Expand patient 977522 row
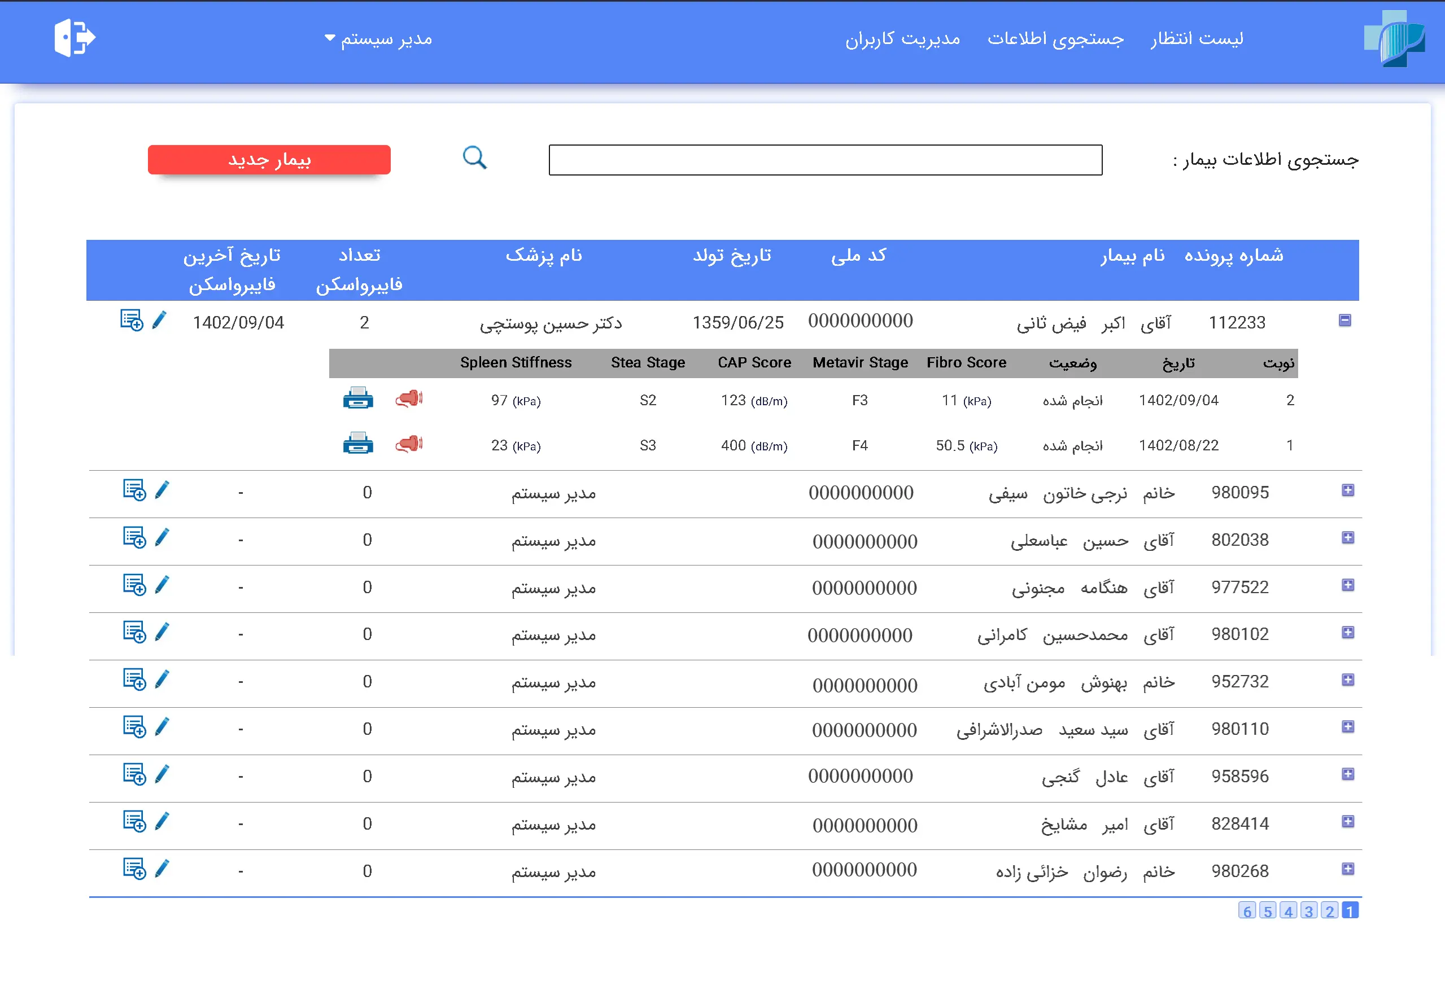 point(1348,585)
